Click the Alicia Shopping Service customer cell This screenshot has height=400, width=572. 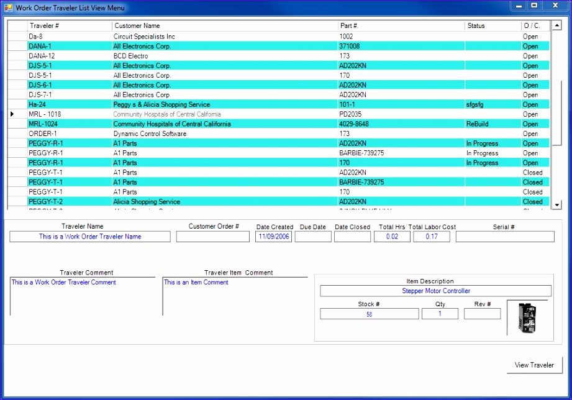point(225,201)
